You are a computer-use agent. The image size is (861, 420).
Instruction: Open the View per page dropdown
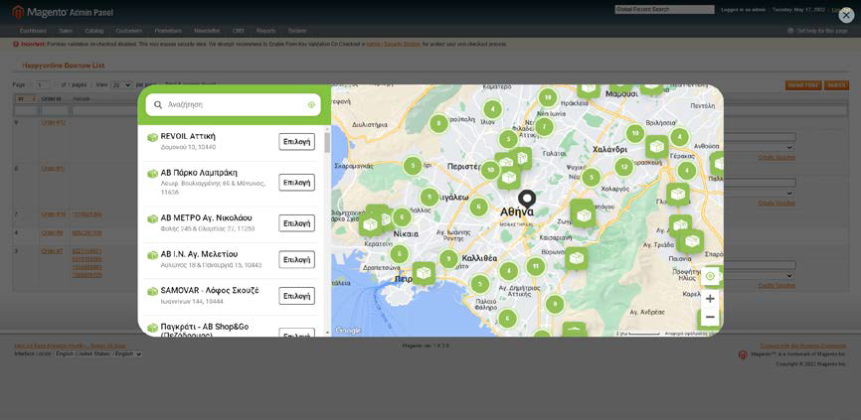pyautogui.click(x=121, y=85)
